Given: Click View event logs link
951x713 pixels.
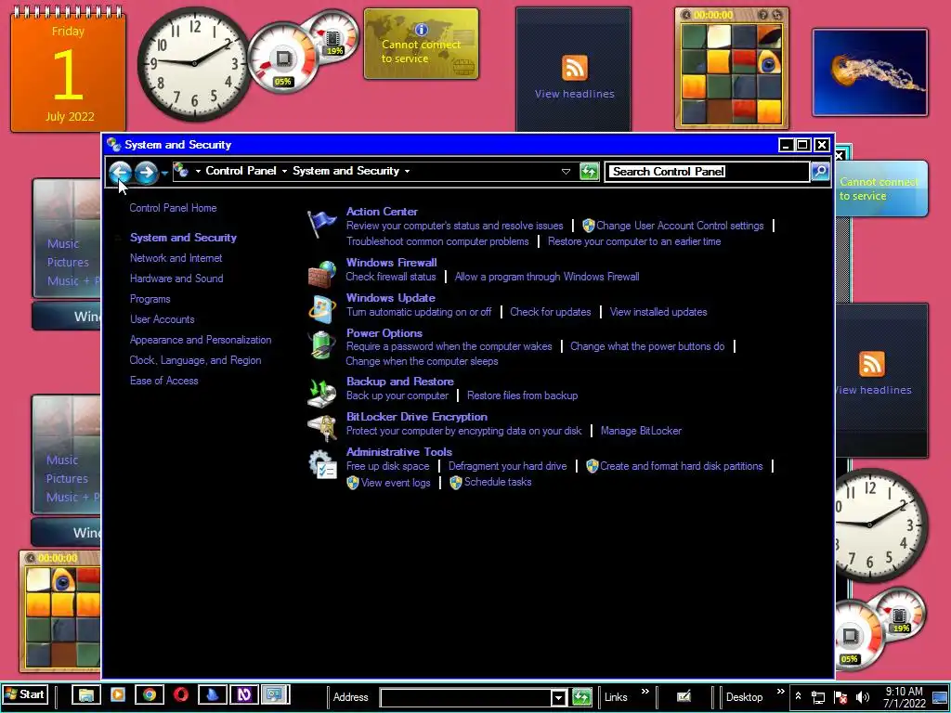Looking at the screenshot, I should coord(396,483).
